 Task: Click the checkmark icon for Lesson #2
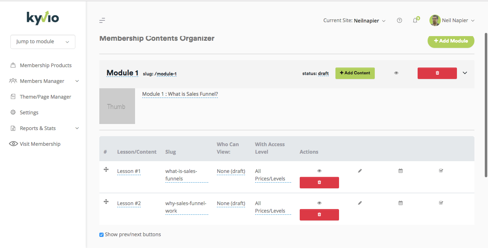pos(441,203)
